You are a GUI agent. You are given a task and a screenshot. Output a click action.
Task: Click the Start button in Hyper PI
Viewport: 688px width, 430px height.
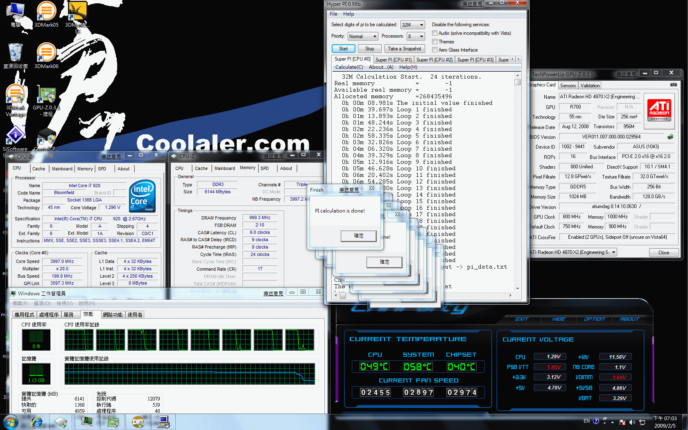[x=343, y=49]
